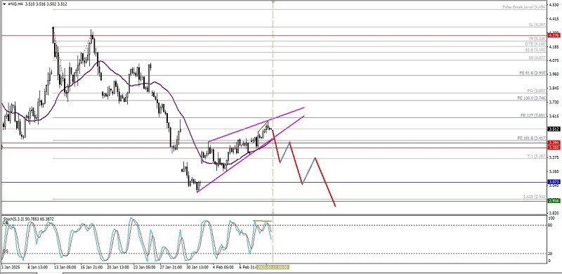
Task: Click the 20 Jan 13:00 time axis label
Action: pyautogui.click(x=118, y=267)
